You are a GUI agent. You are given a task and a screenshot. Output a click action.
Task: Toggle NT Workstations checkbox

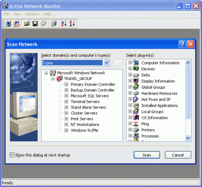pos(66,125)
